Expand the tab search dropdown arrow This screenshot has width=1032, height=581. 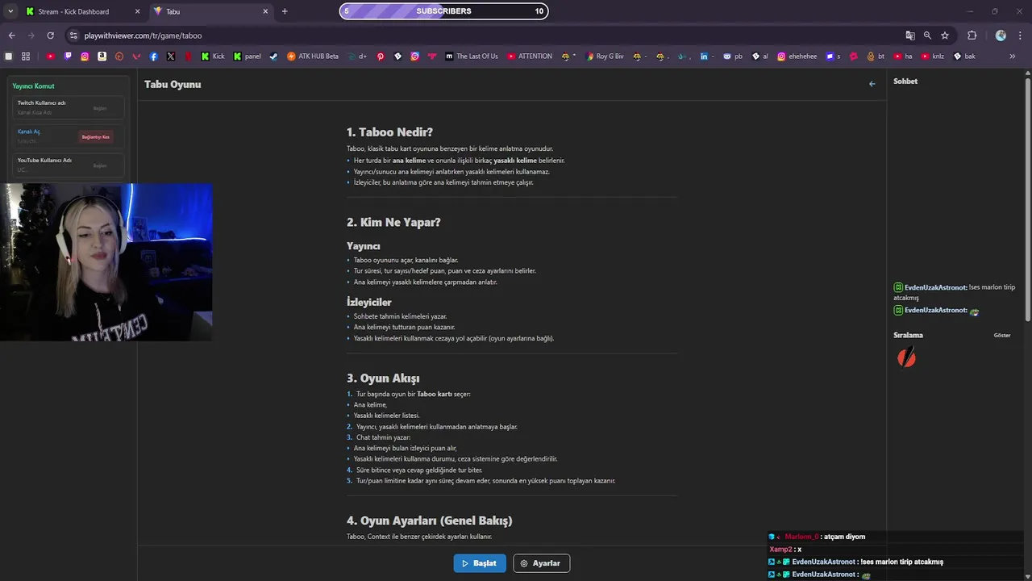[10, 11]
